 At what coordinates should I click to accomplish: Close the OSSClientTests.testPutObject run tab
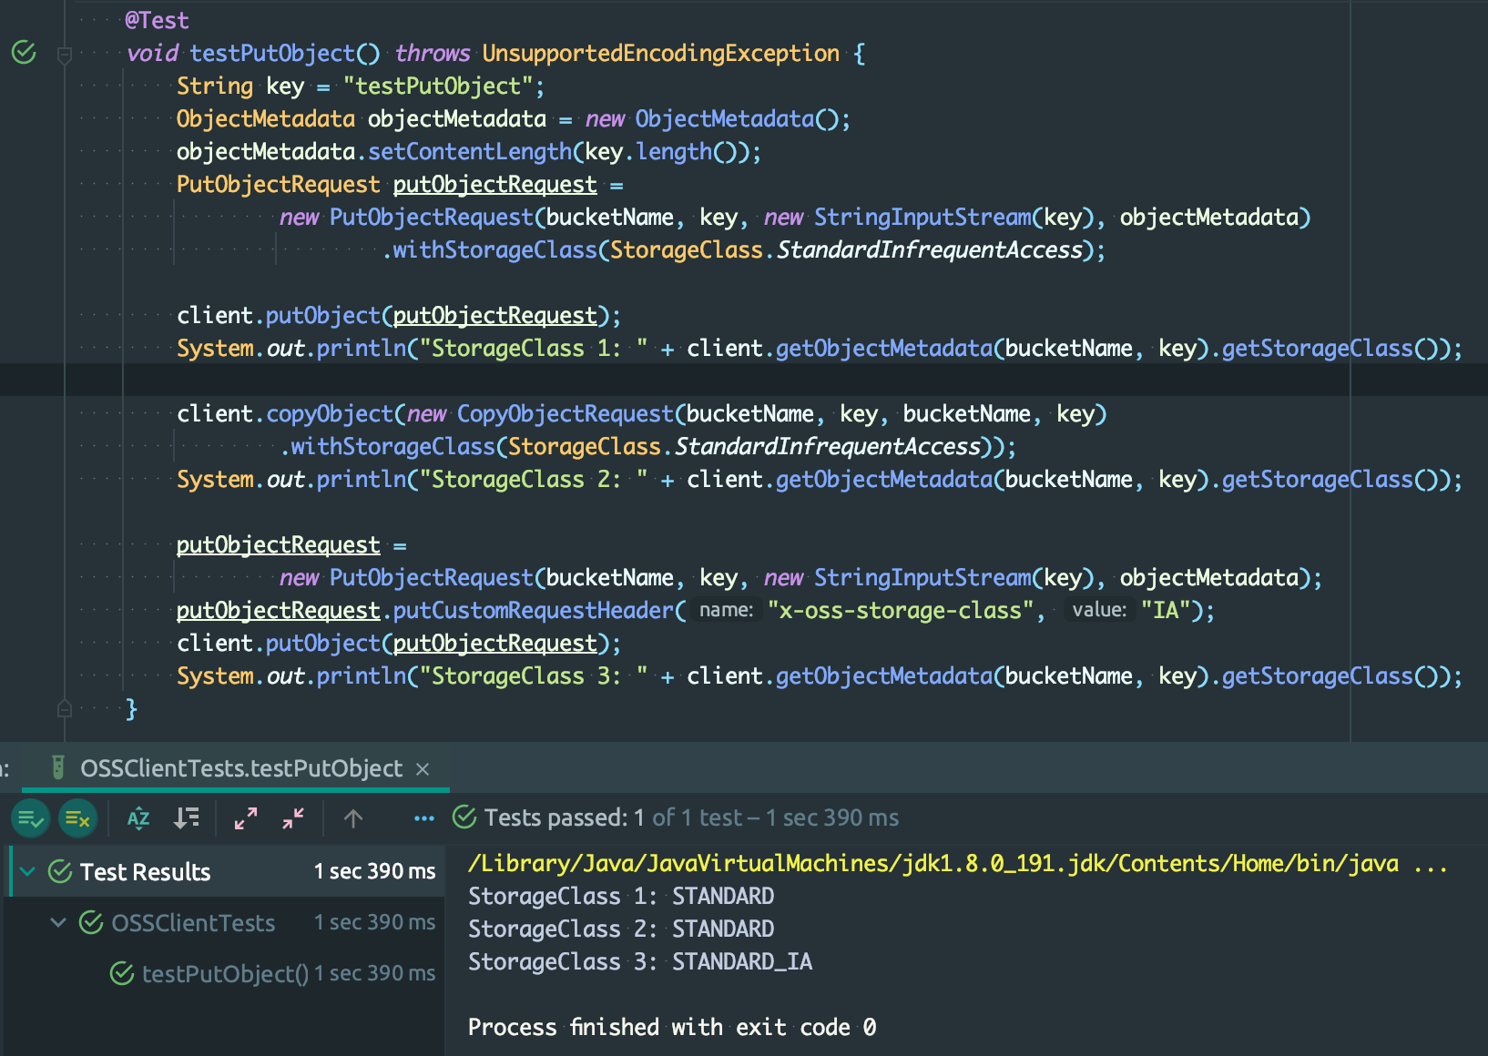pos(423,769)
